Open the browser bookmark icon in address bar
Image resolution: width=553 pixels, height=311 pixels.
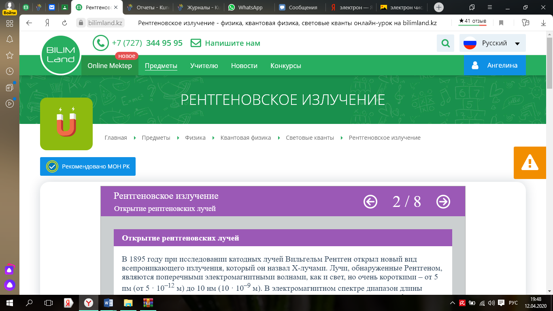(501, 23)
